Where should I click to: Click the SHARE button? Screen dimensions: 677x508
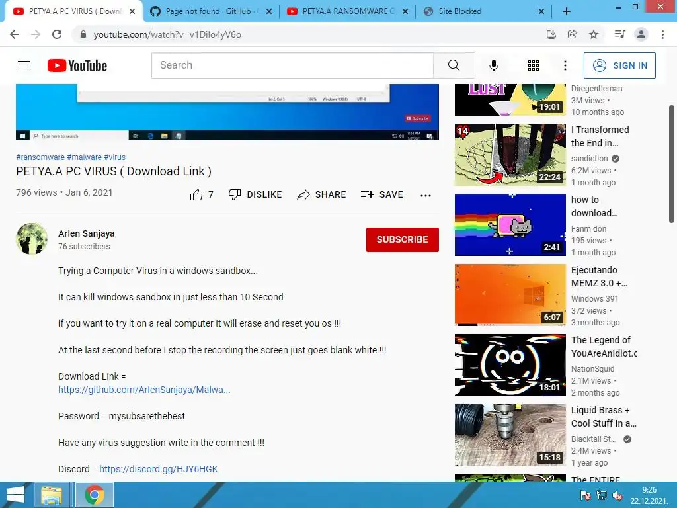pyautogui.click(x=322, y=195)
